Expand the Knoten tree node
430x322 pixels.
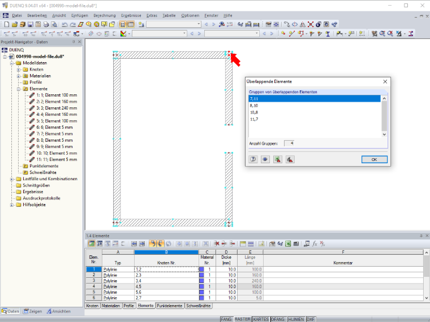(19, 69)
